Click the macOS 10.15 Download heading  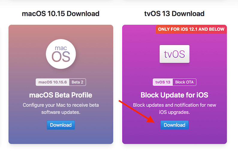[61, 14]
